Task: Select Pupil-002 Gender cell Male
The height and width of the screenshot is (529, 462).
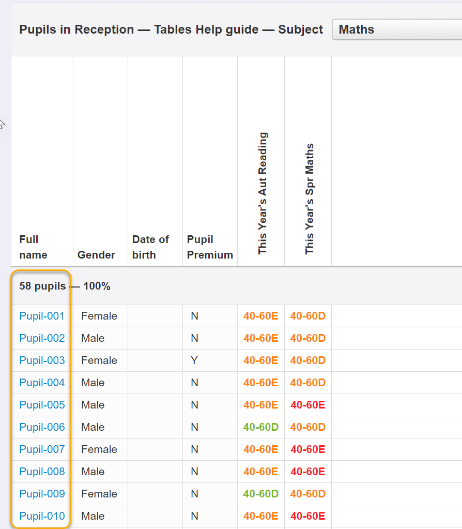Action: (x=93, y=338)
